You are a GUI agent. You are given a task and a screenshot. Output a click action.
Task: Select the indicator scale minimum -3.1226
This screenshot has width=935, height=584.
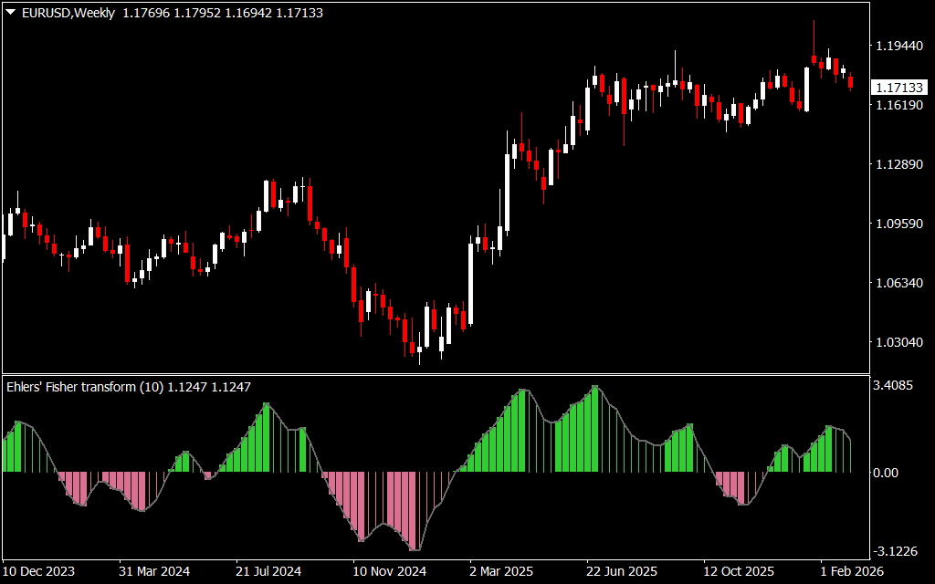click(x=895, y=551)
